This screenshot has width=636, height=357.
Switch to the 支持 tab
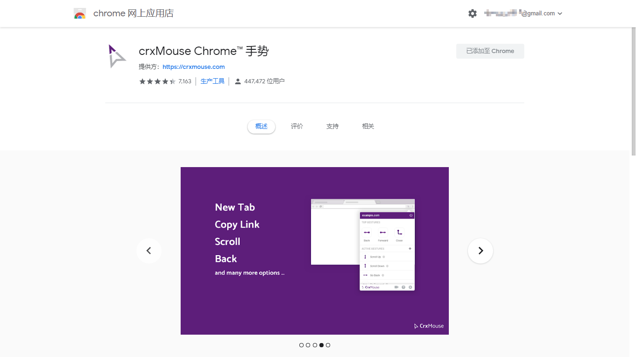click(332, 127)
